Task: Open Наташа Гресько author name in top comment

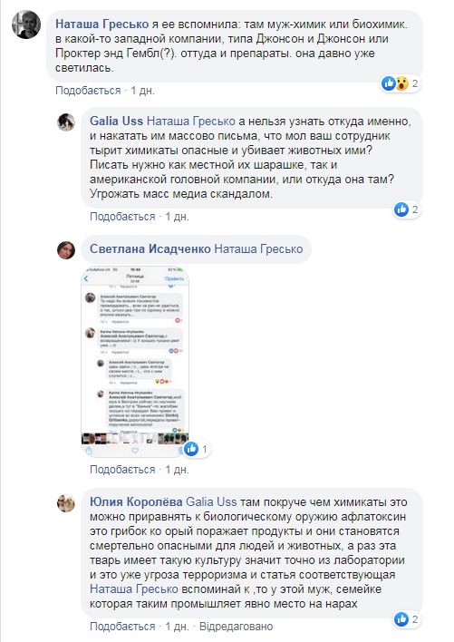Action: (x=101, y=24)
